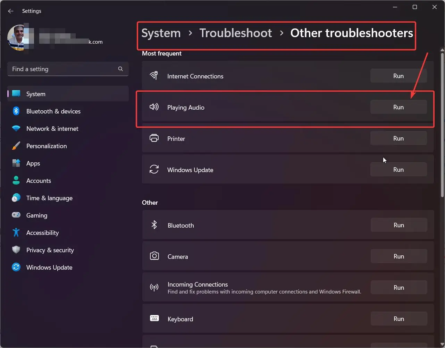
Task: Run the Internet Connections troubleshooter
Action: tap(398, 76)
